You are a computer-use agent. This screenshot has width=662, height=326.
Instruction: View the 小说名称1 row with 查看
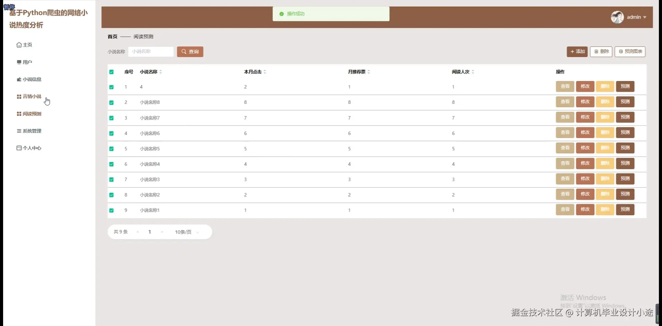(x=565, y=210)
